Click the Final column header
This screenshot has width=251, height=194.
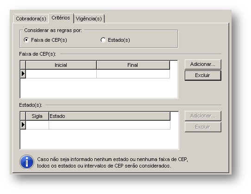[x=133, y=65]
